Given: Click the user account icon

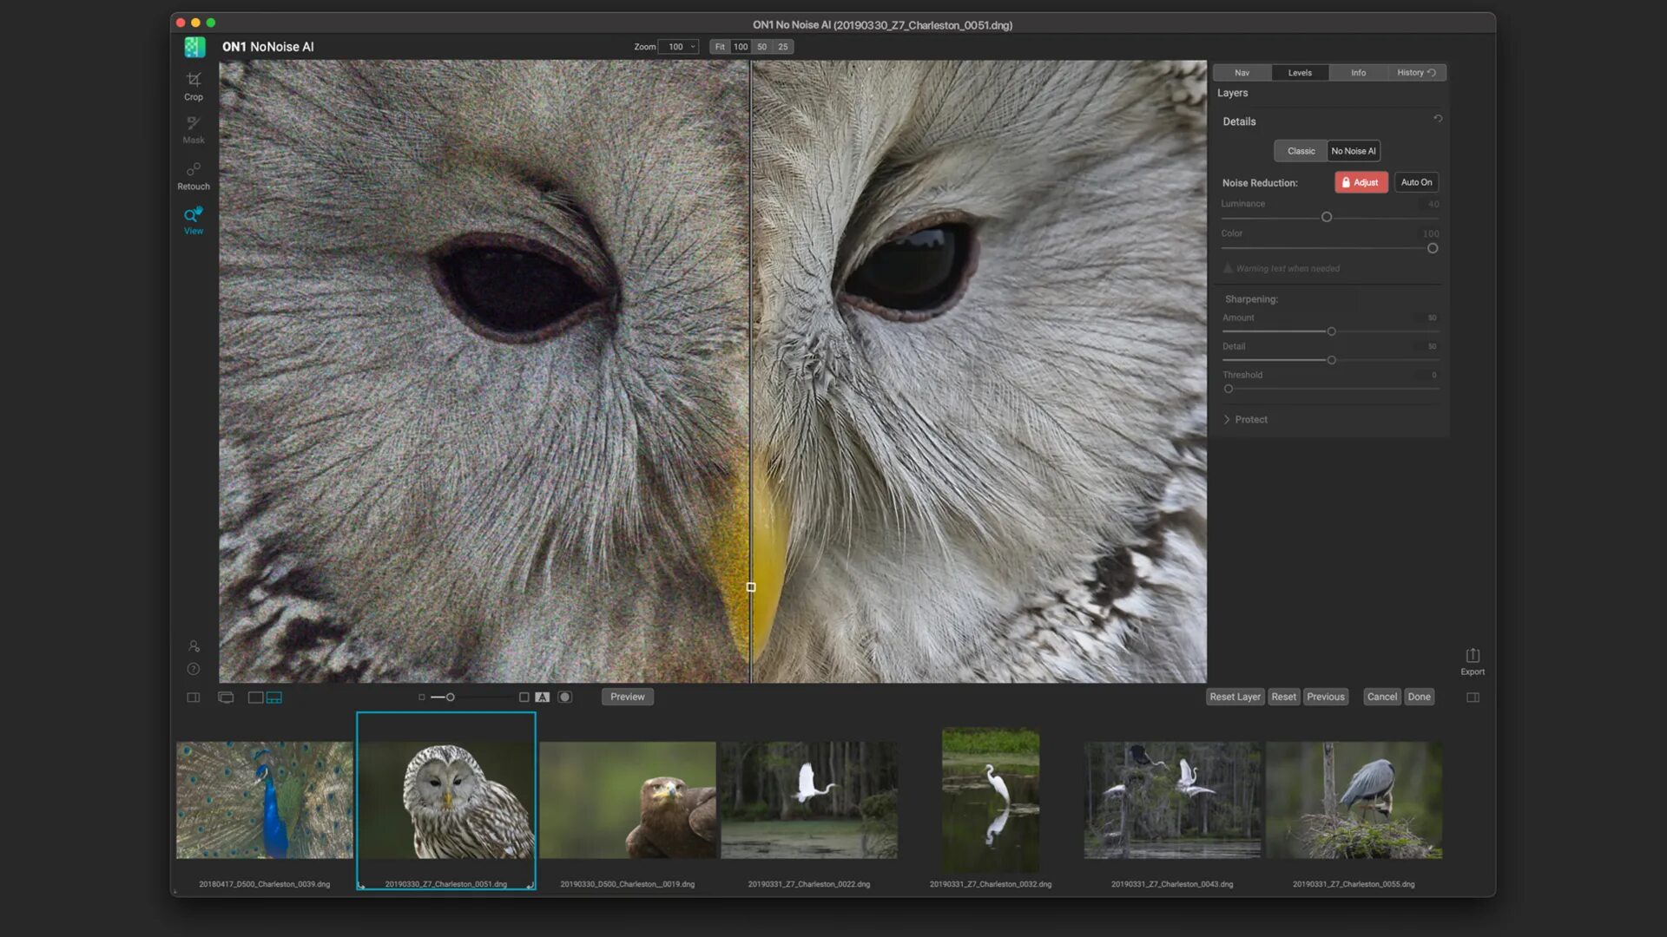Looking at the screenshot, I should pos(193,646).
